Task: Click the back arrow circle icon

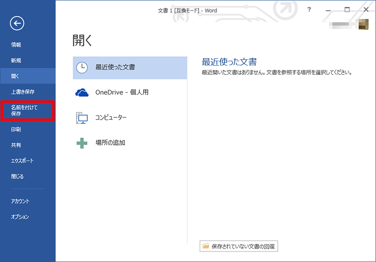Action: (x=17, y=23)
